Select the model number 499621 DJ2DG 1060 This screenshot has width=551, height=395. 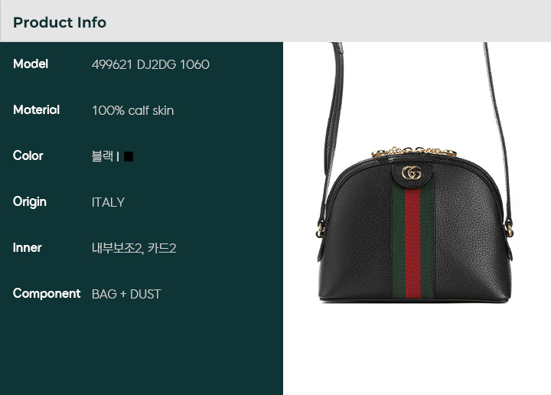(151, 64)
